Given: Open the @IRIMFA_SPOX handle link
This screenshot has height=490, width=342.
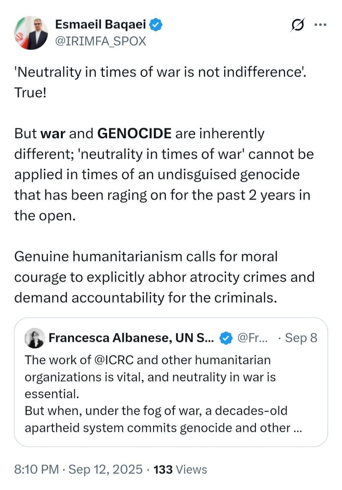Looking at the screenshot, I should [101, 41].
